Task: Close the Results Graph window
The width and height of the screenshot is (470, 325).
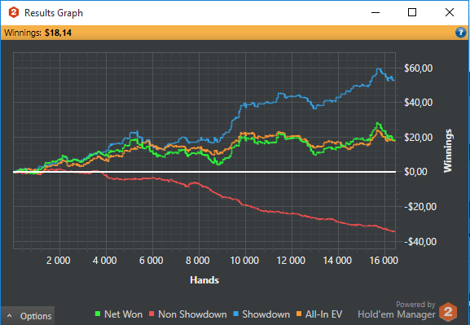Action: click(x=450, y=12)
